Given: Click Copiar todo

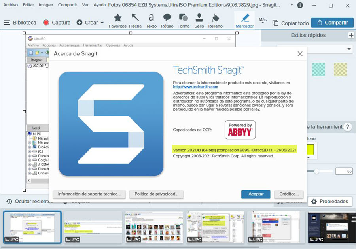Looking at the screenshot, I should (291, 23).
